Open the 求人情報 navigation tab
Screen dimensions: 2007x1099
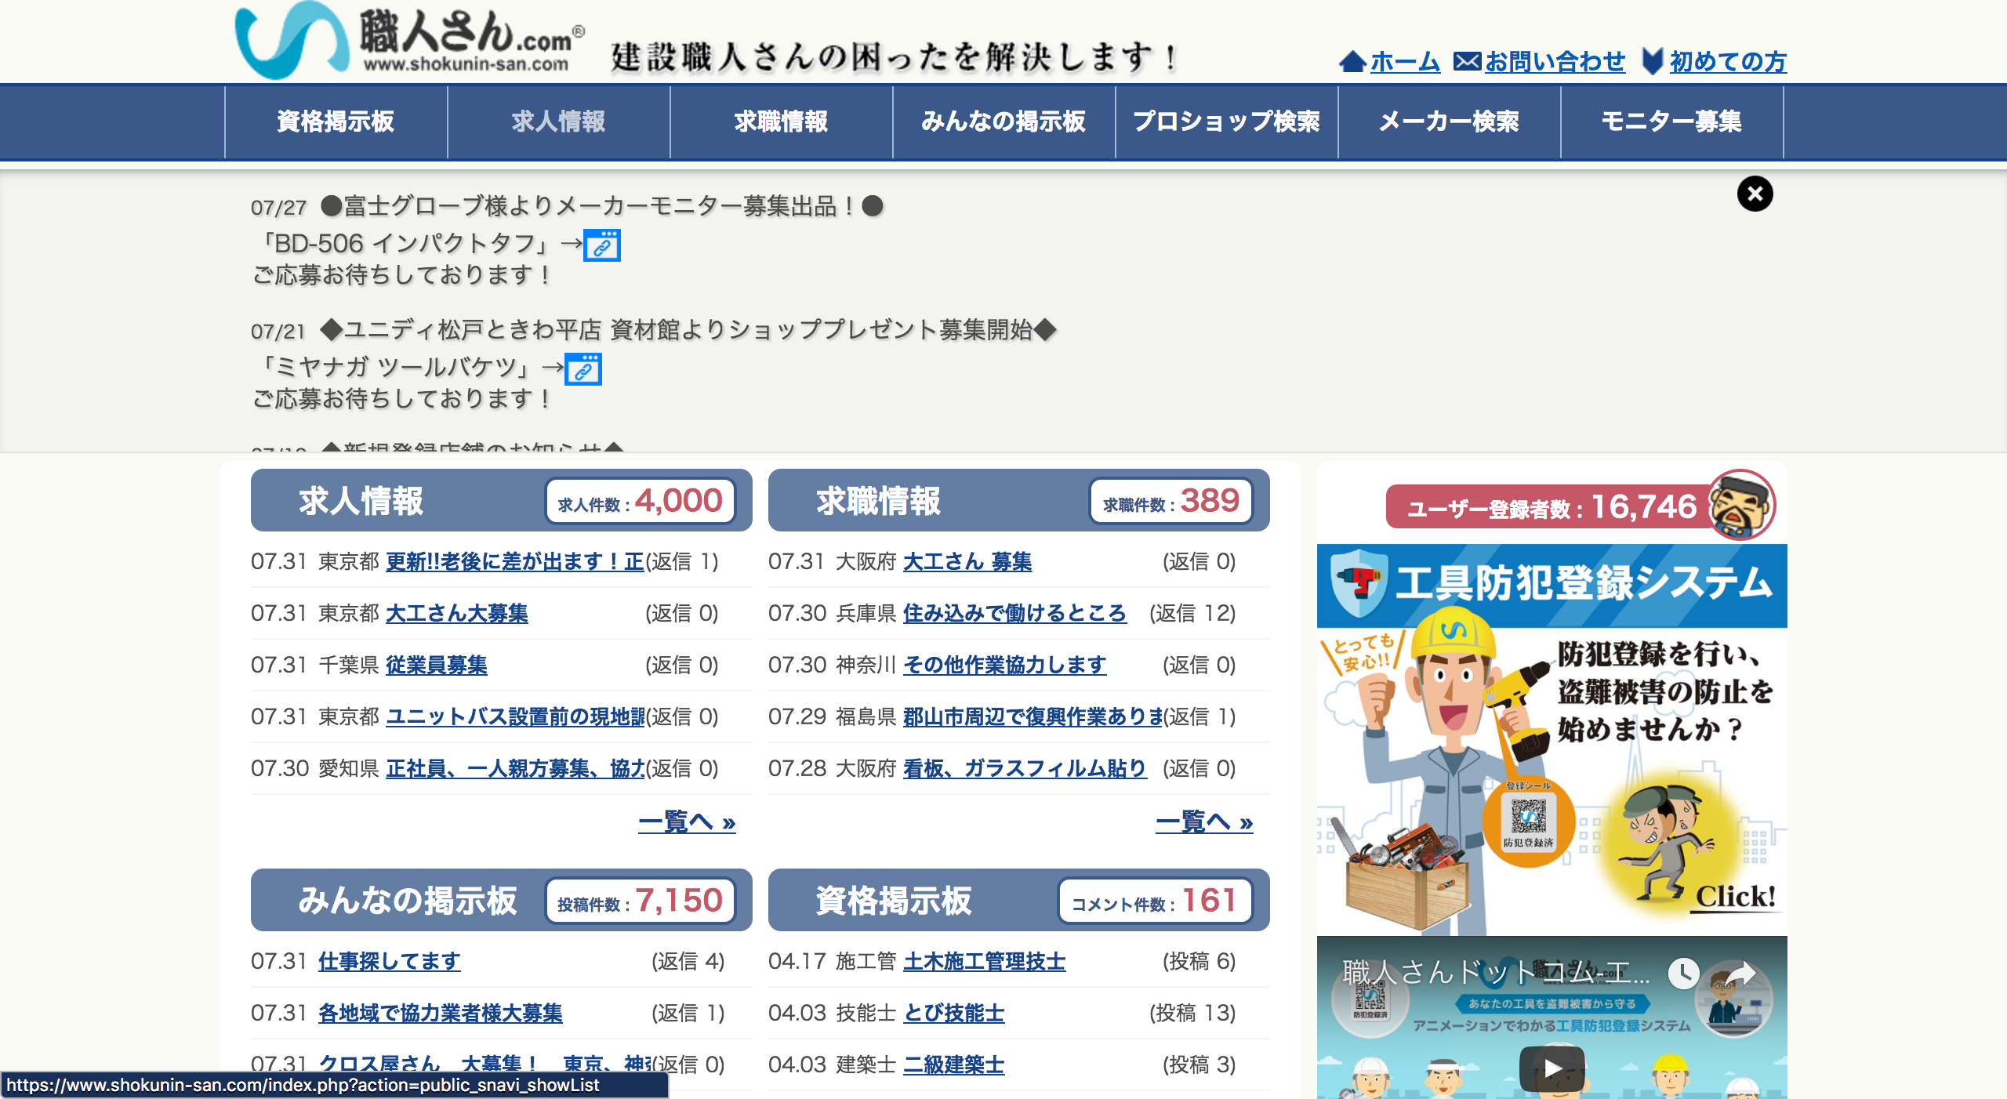click(559, 122)
